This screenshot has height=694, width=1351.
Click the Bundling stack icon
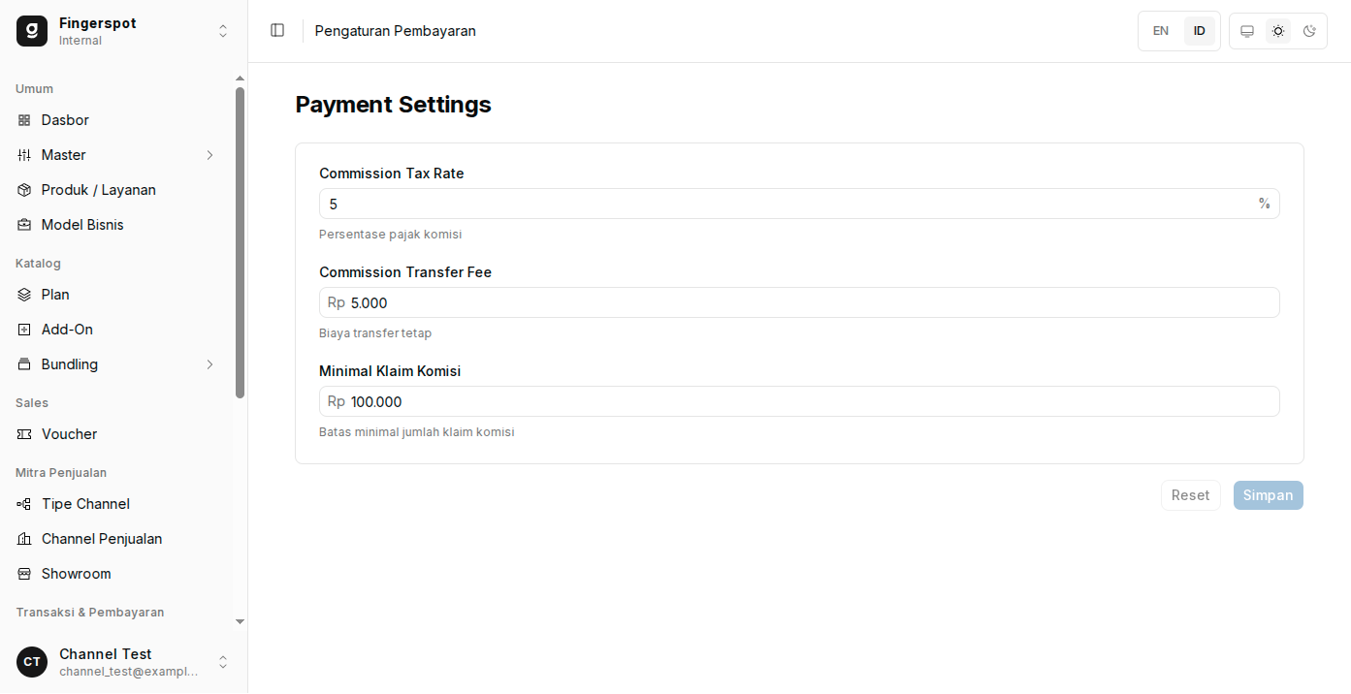(24, 364)
